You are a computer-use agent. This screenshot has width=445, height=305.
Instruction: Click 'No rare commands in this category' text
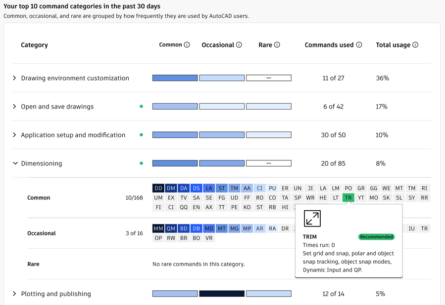[198, 264]
